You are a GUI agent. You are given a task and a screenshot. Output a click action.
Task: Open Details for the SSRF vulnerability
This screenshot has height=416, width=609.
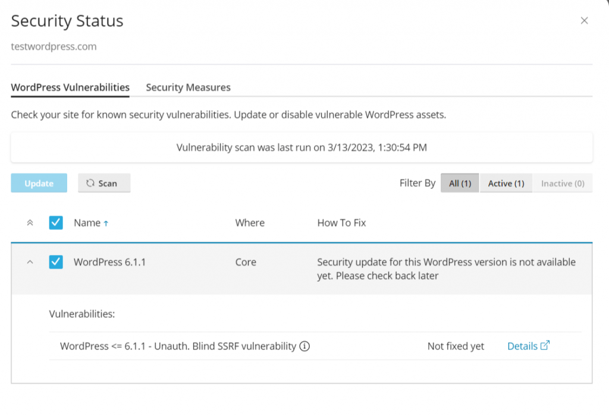click(x=522, y=345)
